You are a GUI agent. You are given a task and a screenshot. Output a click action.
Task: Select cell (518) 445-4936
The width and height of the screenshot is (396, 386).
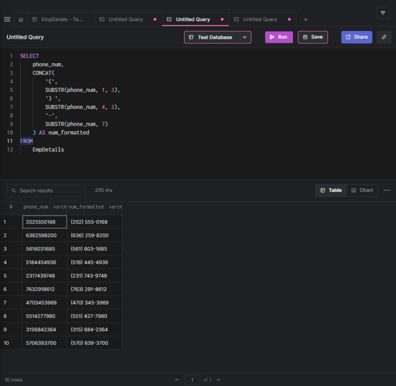pyautogui.click(x=94, y=262)
